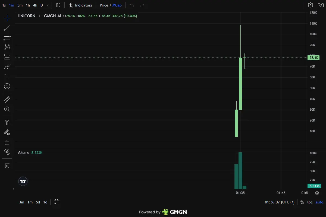Set date range to 3m
The height and width of the screenshot is (217, 326).
pos(21,202)
